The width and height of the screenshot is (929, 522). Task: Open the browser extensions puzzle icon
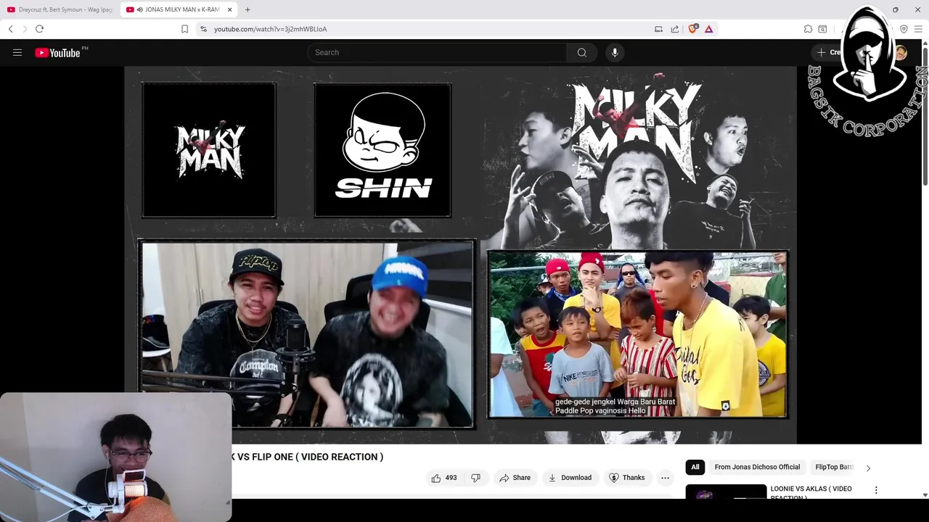tap(808, 29)
